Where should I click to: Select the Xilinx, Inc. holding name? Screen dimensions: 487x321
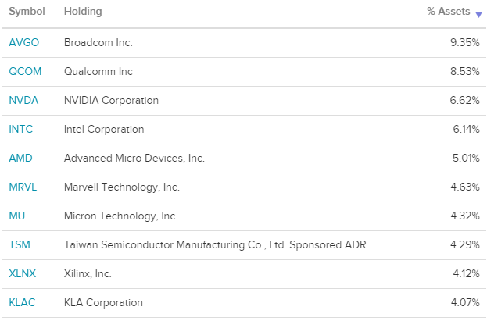coord(88,273)
